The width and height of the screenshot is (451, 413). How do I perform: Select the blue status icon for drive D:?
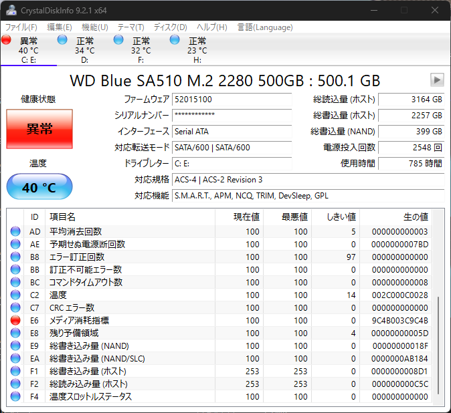point(62,40)
